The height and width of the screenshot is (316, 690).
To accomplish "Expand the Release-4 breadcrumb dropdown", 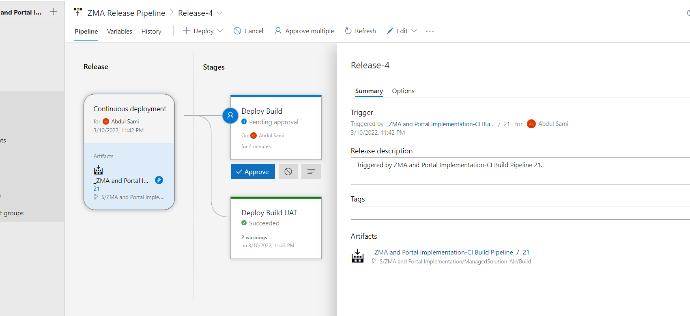I will tap(219, 13).
